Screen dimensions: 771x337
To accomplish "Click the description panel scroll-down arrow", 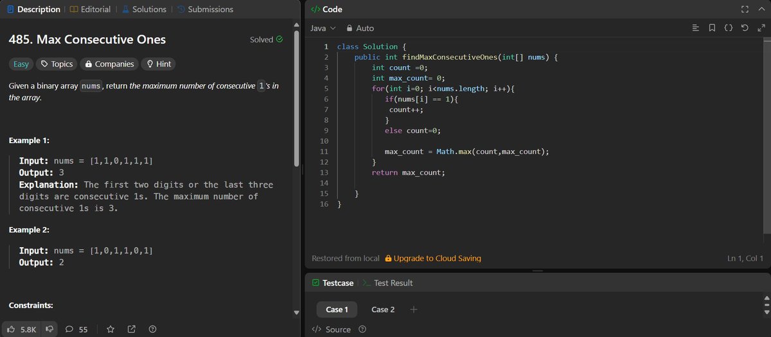I will click(296, 313).
